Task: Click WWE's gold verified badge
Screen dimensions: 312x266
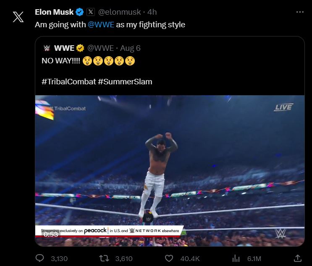Action: [x=81, y=48]
